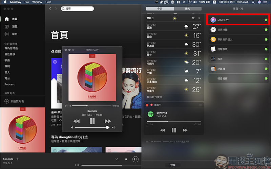Click 新播放列表 plus icon
The image size is (271, 169).
pyautogui.click(x=6, y=101)
